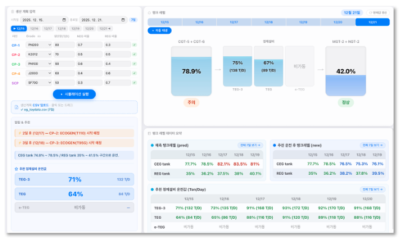Open the SCP grade dropdown SF700

point(39,83)
